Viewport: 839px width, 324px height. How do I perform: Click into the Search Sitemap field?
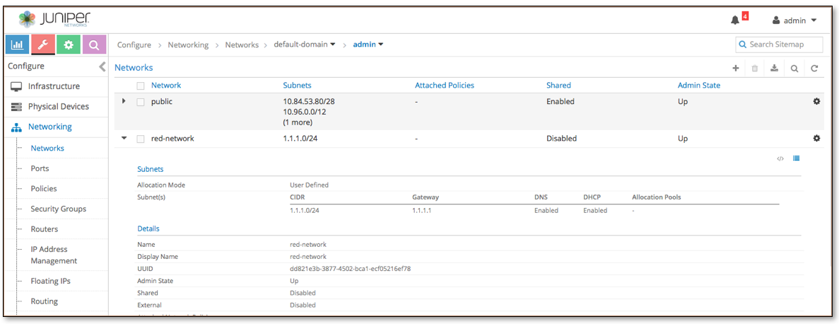coord(780,45)
